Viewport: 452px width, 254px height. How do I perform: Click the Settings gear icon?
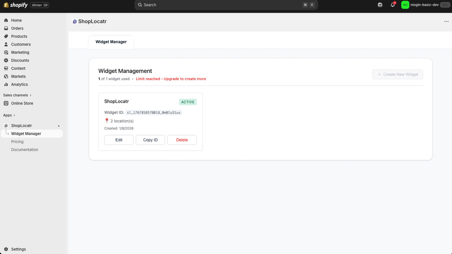pos(6,249)
